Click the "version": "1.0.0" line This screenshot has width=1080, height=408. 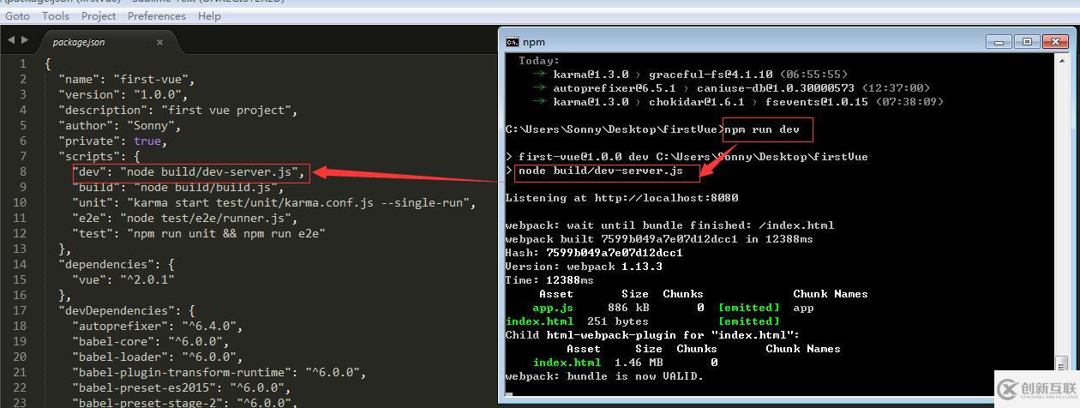(x=123, y=94)
